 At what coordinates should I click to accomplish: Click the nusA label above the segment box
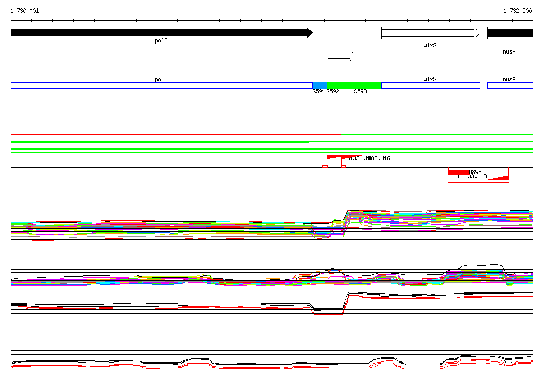point(509,79)
